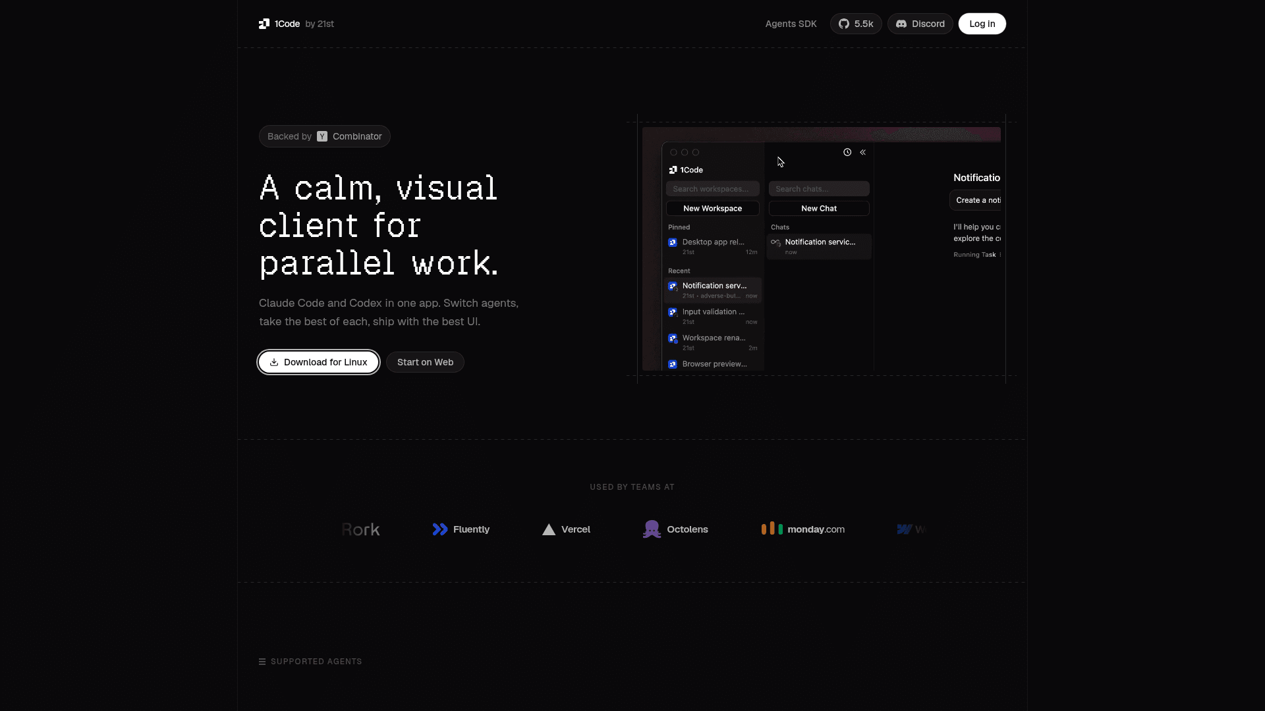The height and width of the screenshot is (711, 1265).
Task: Click the Create a noti... message bubble
Action: pyautogui.click(x=976, y=200)
